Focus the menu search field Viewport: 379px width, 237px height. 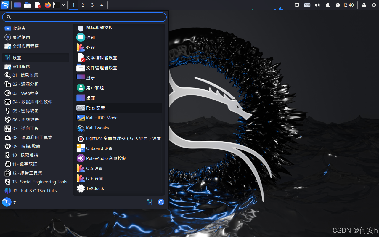[84, 17]
